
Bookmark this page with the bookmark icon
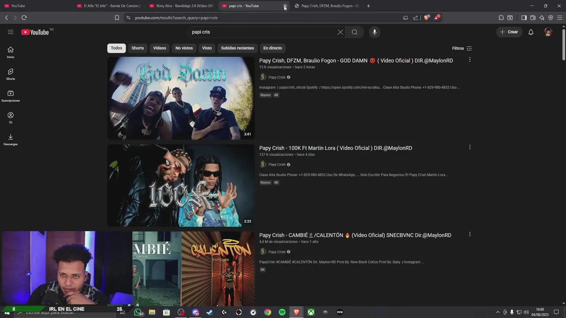tap(117, 18)
